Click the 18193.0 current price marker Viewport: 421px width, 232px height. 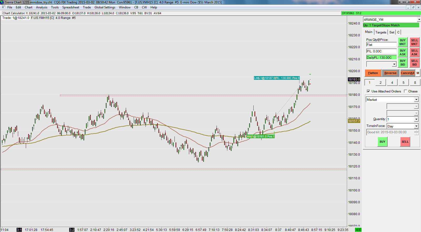point(354,79)
